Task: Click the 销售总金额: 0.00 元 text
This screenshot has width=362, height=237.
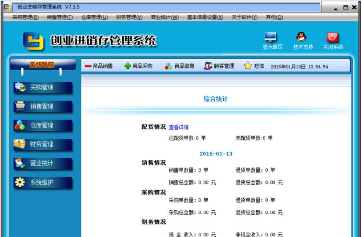Action: 192,183
